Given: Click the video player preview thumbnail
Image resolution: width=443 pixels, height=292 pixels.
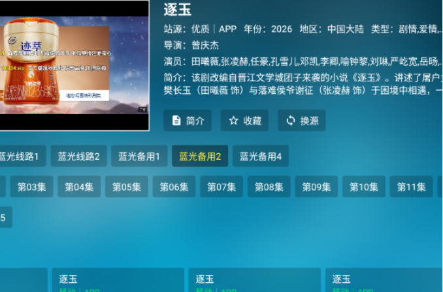Looking at the screenshot, I should [74, 65].
